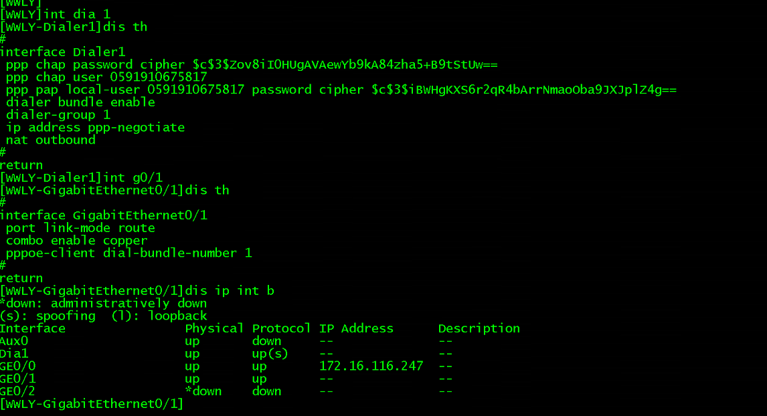Click the 'ip address ppp-negotiate' line

[x=95, y=127]
